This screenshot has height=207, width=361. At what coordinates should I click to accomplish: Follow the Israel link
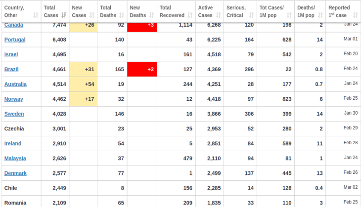tap(11, 54)
